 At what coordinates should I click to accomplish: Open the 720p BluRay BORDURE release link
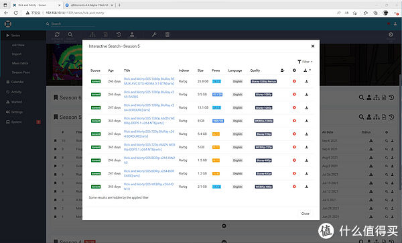tap(149, 134)
